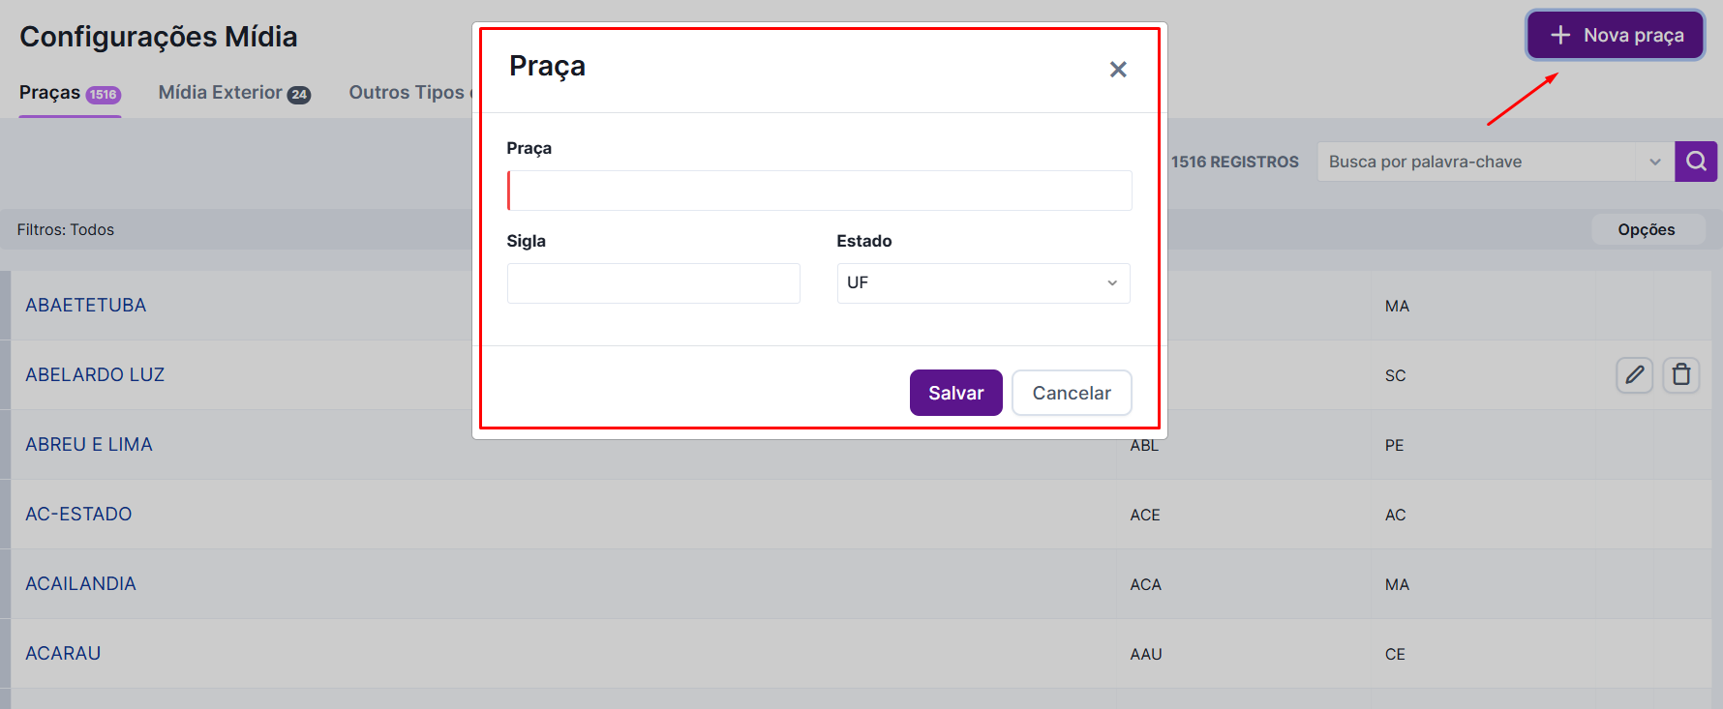The width and height of the screenshot is (1723, 709).
Task: Click the Busca por palavra-chave search field
Action: (1476, 162)
